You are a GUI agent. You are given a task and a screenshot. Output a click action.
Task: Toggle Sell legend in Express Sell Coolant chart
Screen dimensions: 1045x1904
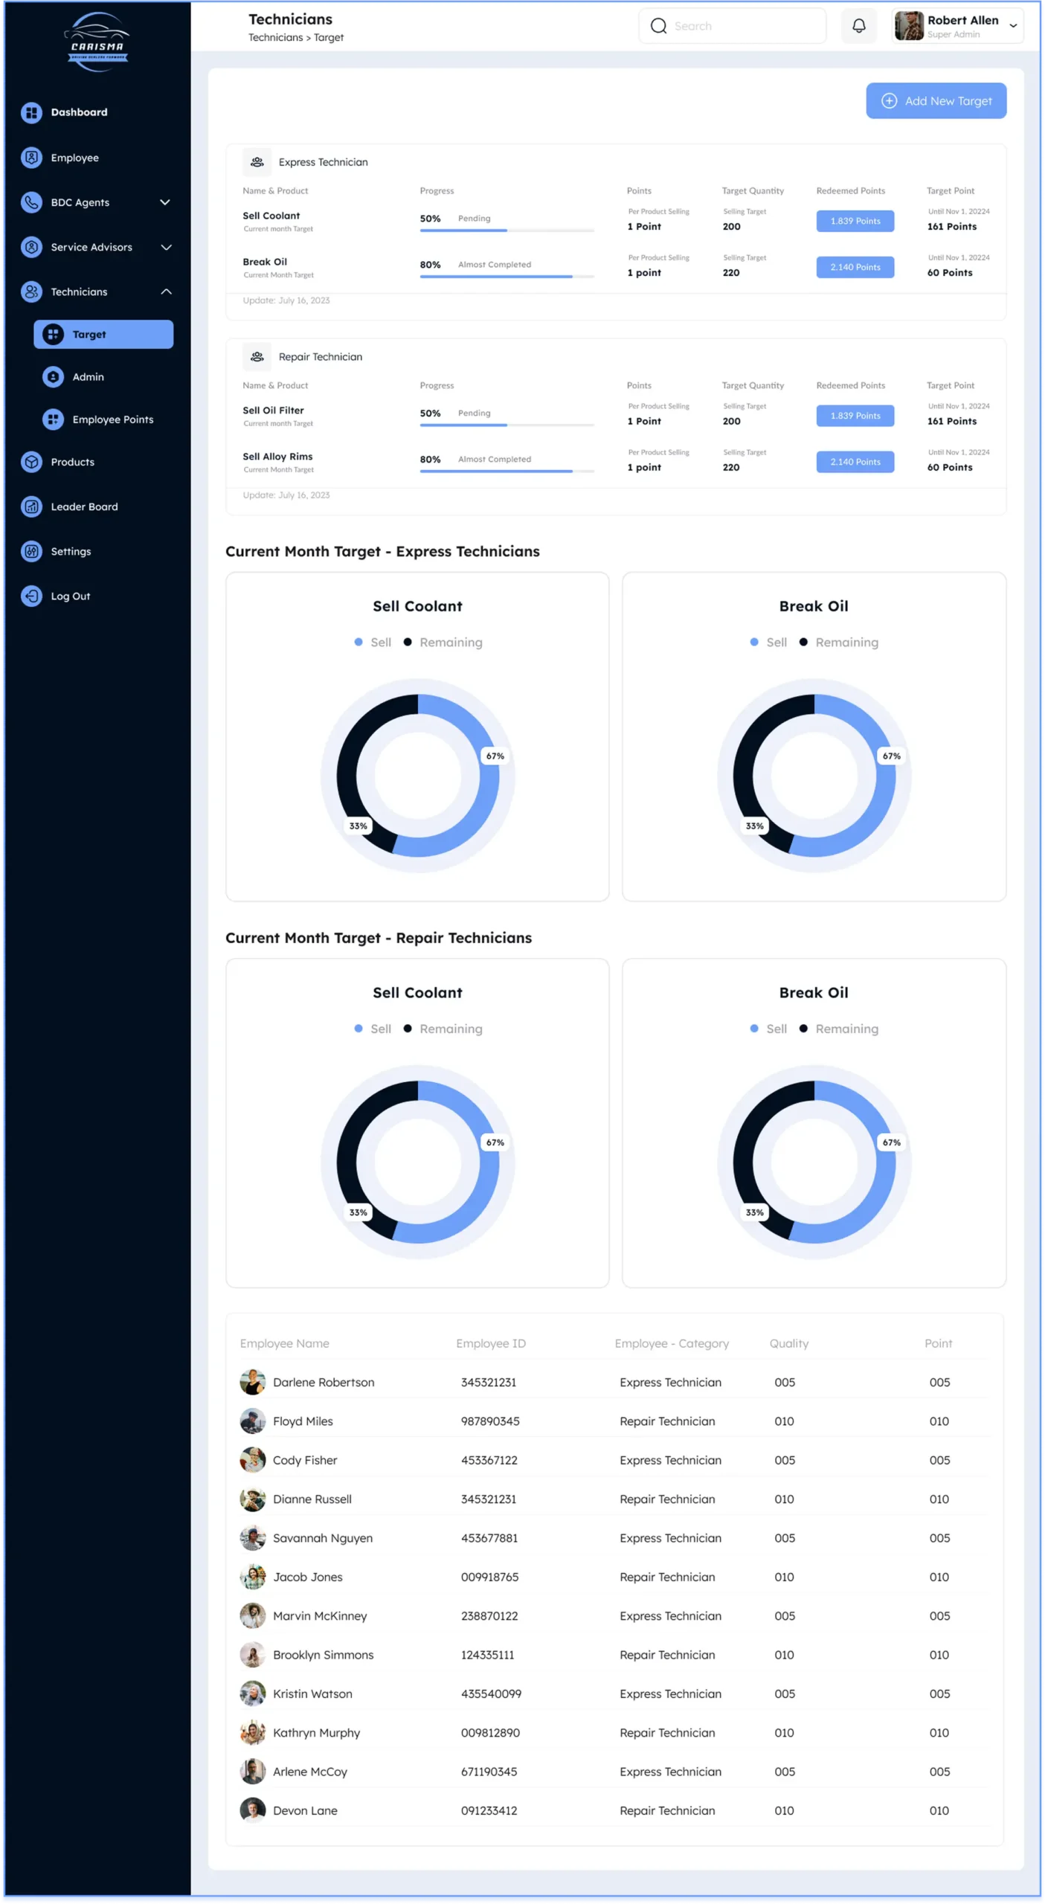click(x=373, y=642)
